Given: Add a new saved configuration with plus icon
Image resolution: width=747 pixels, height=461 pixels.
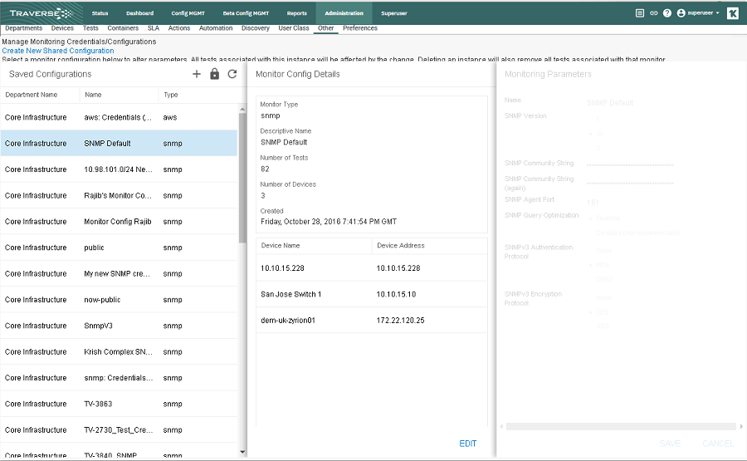Looking at the screenshot, I should (196, 74).
